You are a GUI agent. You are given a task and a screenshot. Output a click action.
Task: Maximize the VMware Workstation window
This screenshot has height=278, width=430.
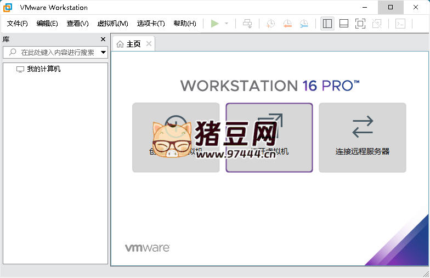tap(391, 8)
